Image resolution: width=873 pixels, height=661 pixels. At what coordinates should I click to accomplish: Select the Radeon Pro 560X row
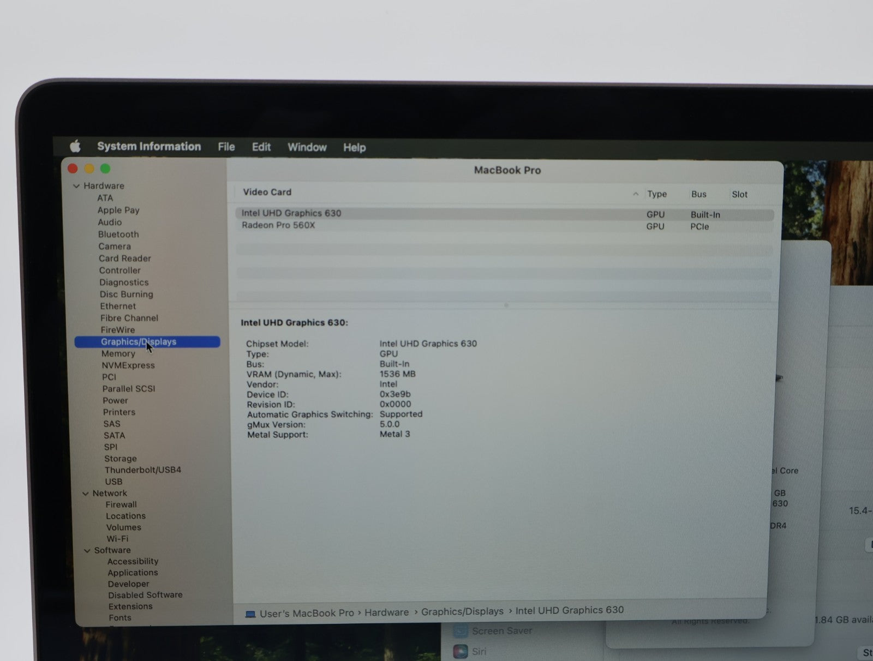(279, 225)
